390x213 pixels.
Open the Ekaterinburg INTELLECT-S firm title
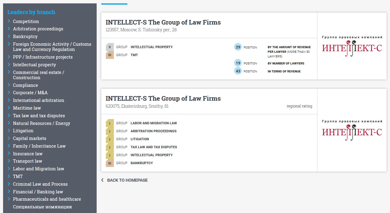pyautogui.click(x=163, y=99)
